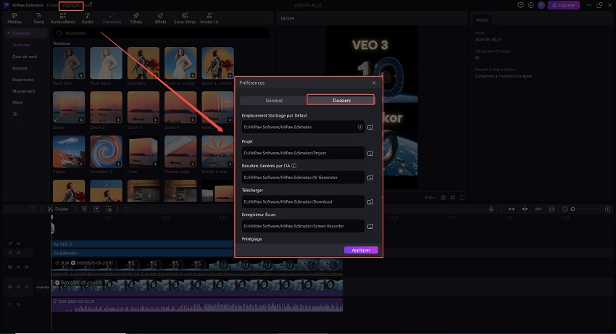Viewport: 616px width, 334px height.
Task: Open the Effets panel
Action: point(160,18)
